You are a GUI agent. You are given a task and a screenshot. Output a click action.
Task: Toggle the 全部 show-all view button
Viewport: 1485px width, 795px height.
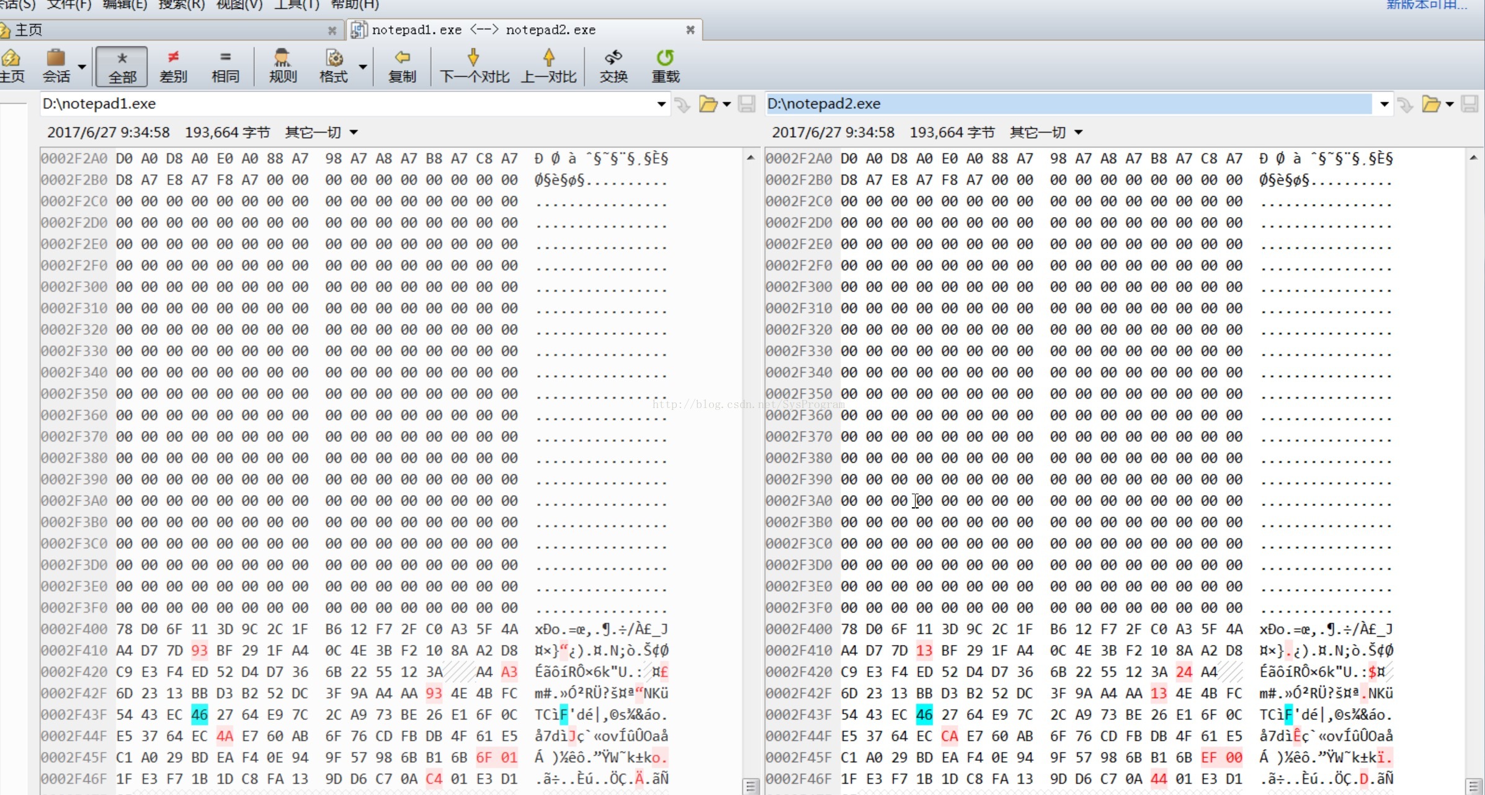click(x=122, y=66)
